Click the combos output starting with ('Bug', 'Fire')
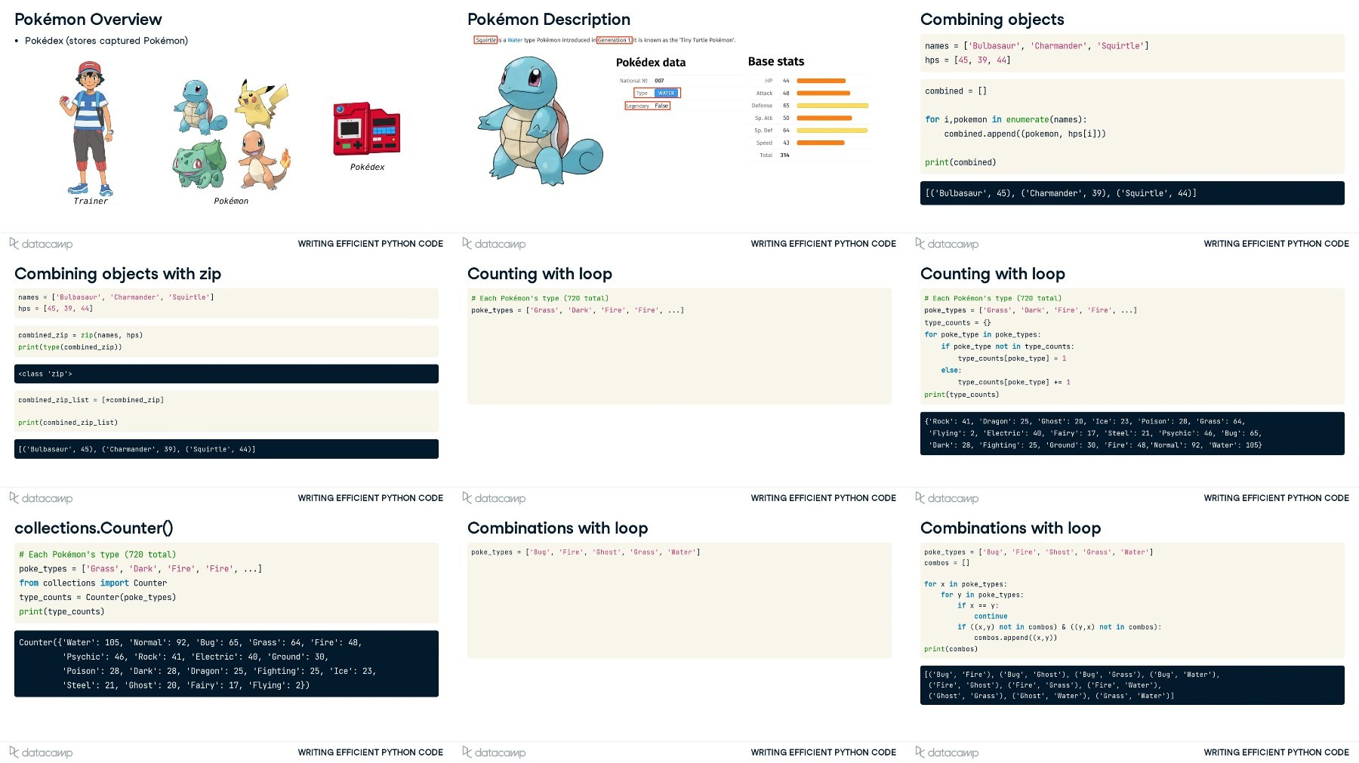This screenshot has height=763, width=1359. coord(1132,685)
